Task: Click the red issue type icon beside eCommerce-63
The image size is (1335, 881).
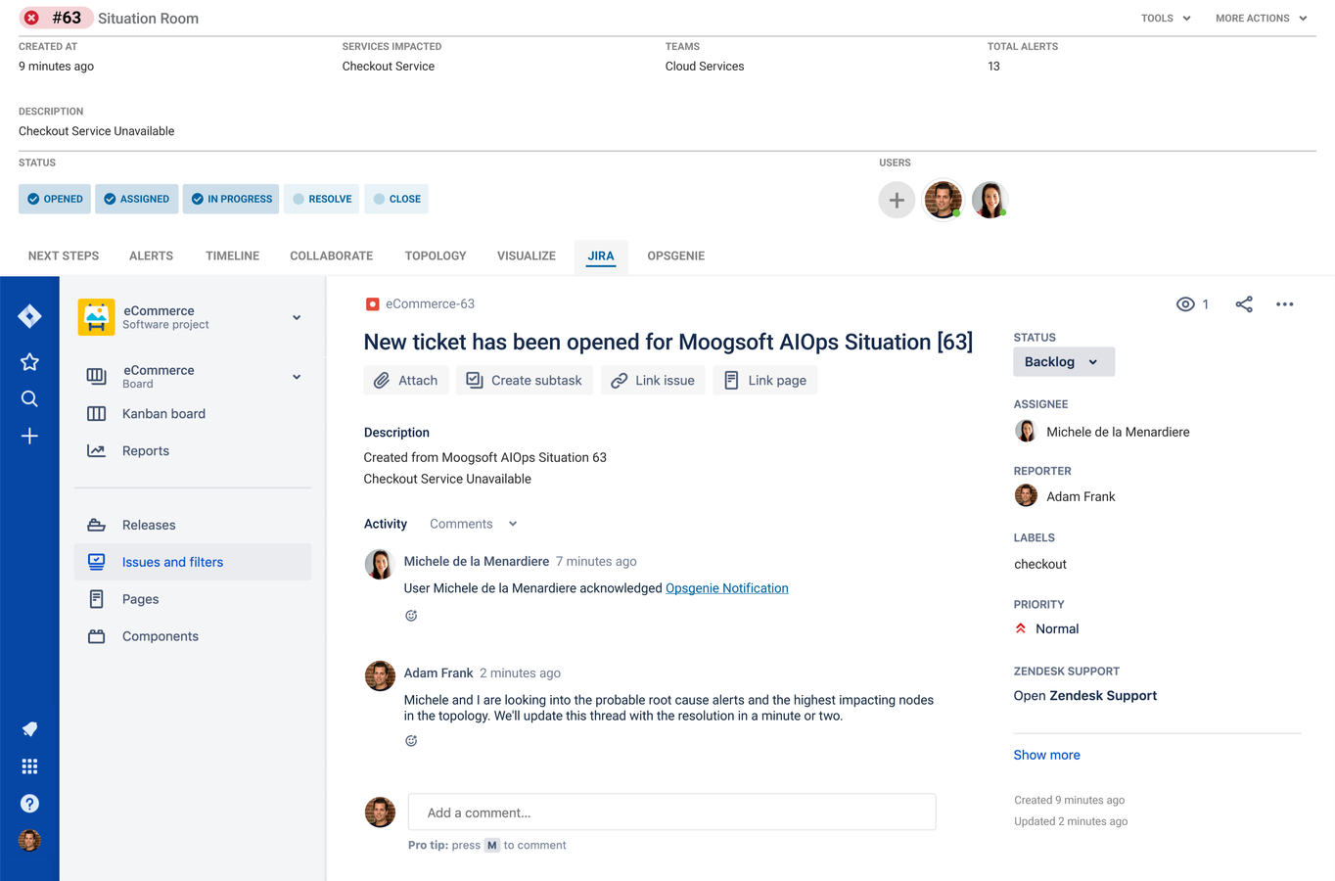Action: 372,304
